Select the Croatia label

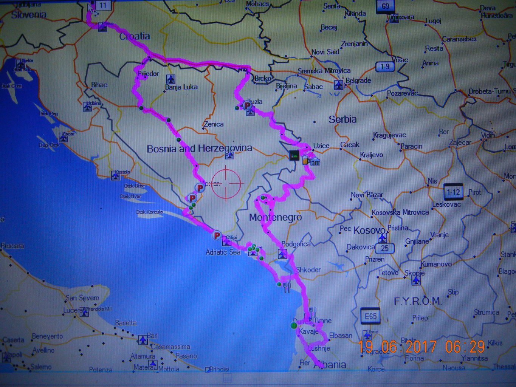coord(135,36)
